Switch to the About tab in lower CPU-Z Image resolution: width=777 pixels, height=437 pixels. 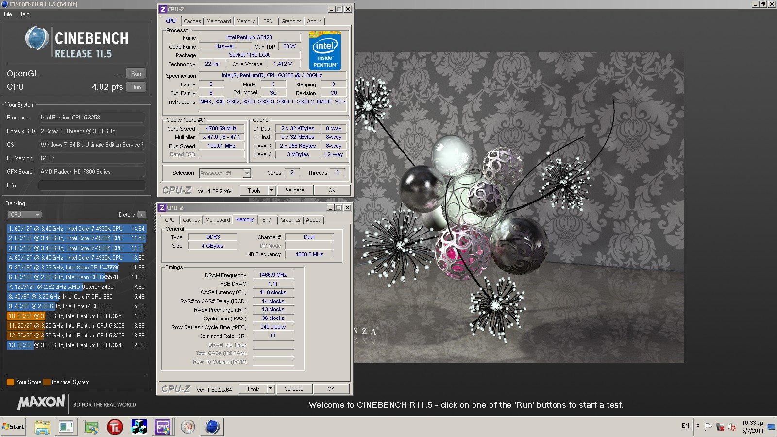coord(313,220)
